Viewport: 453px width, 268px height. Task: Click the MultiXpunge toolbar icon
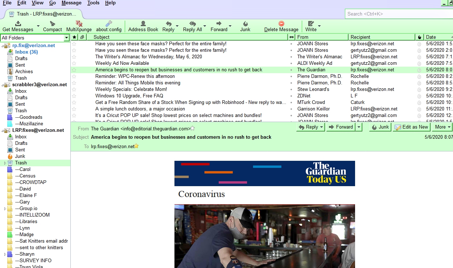(79, 24)
